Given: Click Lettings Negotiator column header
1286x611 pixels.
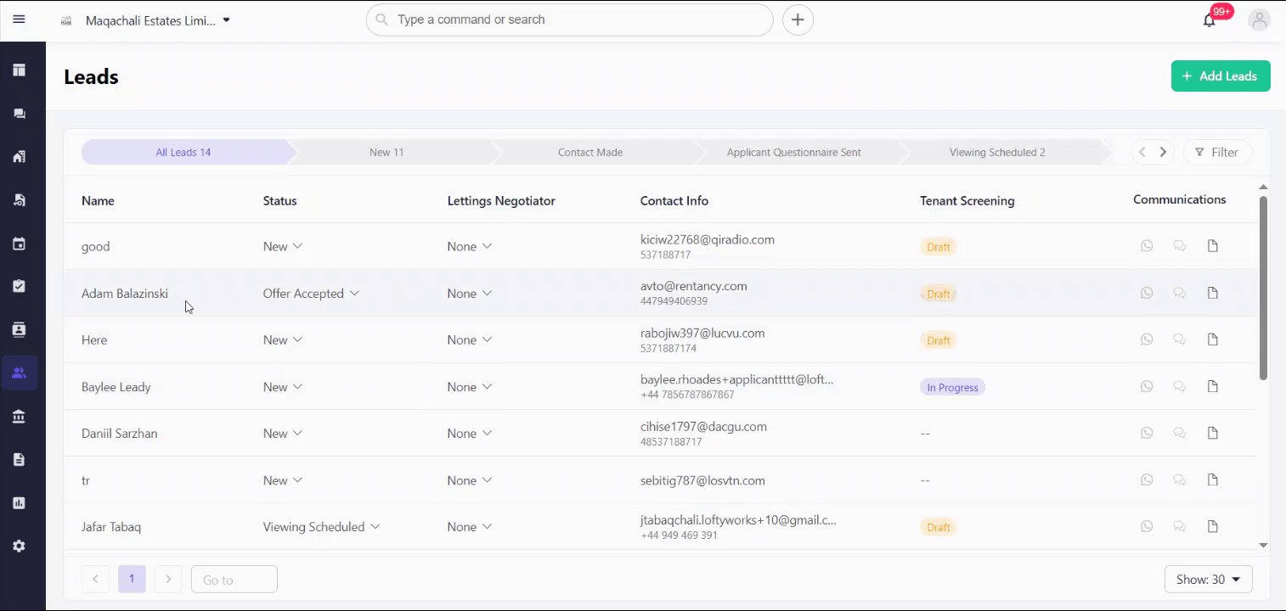Looking at the screenshot, I should pos(501,201).
